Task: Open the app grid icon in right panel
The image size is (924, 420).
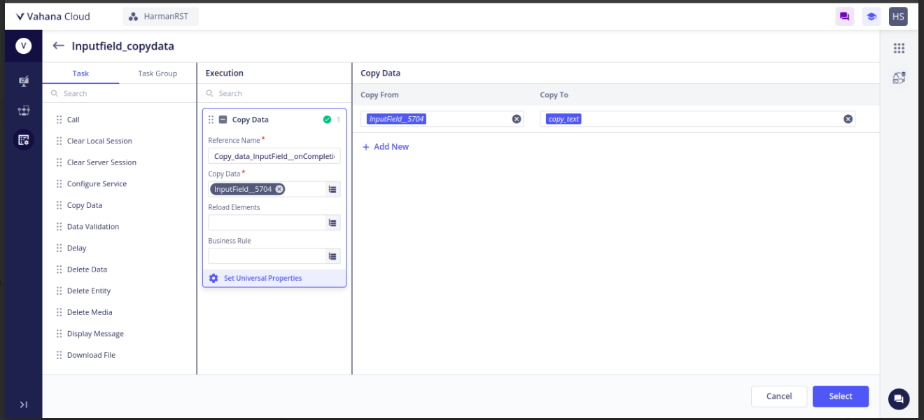Action: click(899, 48)
